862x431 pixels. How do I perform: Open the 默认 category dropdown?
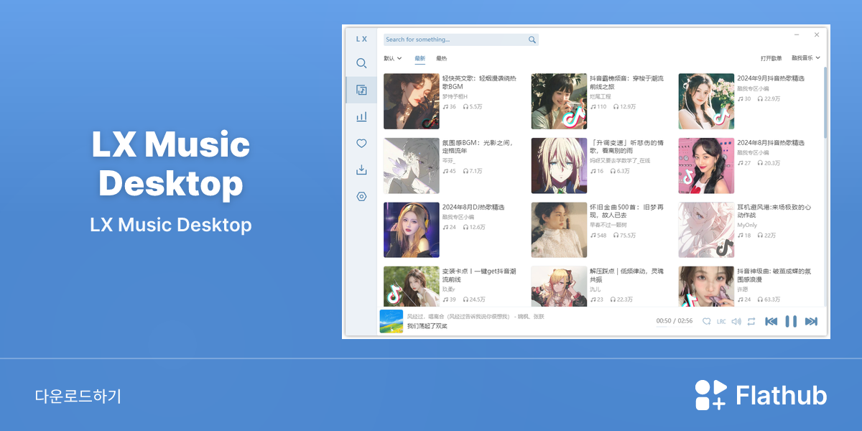(x=393, y=58)
